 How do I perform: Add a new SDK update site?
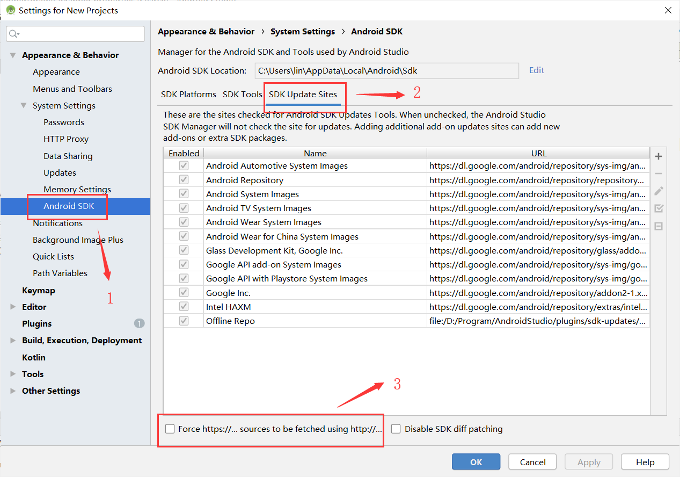[659, 156]
